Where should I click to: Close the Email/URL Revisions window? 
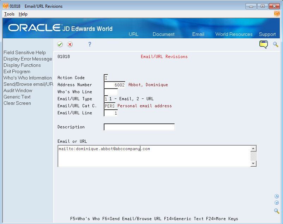tap(274, 6)
